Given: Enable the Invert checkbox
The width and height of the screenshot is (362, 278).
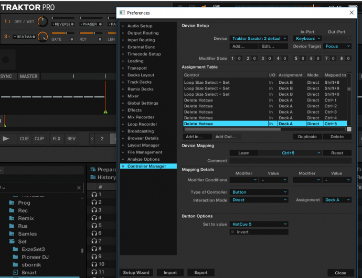Looking at the screenshot, I should 232,232.
